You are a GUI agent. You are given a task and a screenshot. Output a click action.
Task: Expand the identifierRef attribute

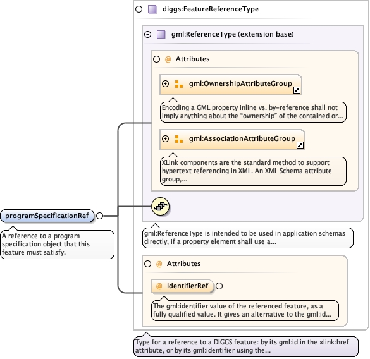[219, 286]
